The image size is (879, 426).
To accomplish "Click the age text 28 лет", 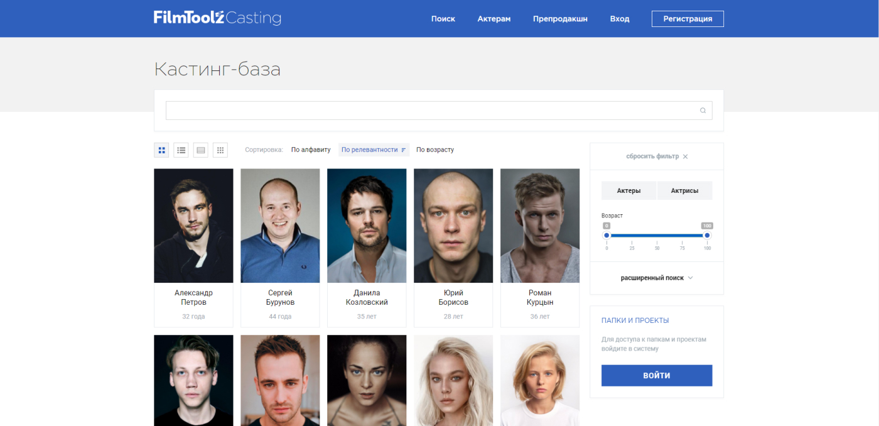I will [x=453, y=317].
